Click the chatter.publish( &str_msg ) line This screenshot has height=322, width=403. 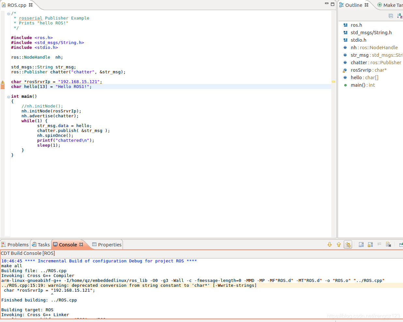[73, 131]
